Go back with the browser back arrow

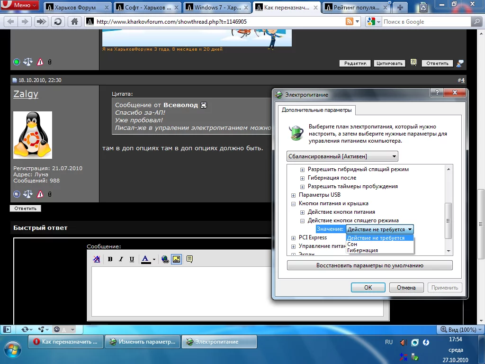point(11,22)
